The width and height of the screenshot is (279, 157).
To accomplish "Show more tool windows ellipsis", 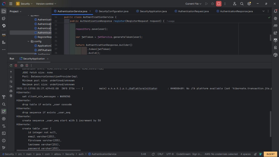I will 4,50.
